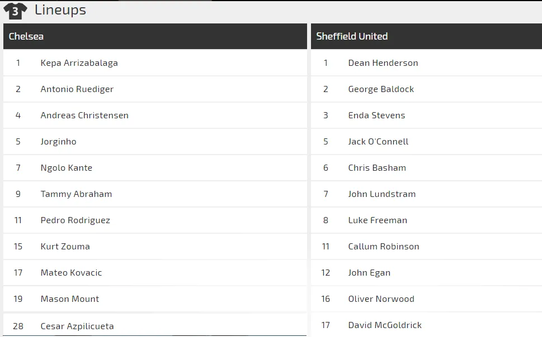Click the jersey icon beside Lineups
The image size is (542, 337).
point(15,11)
